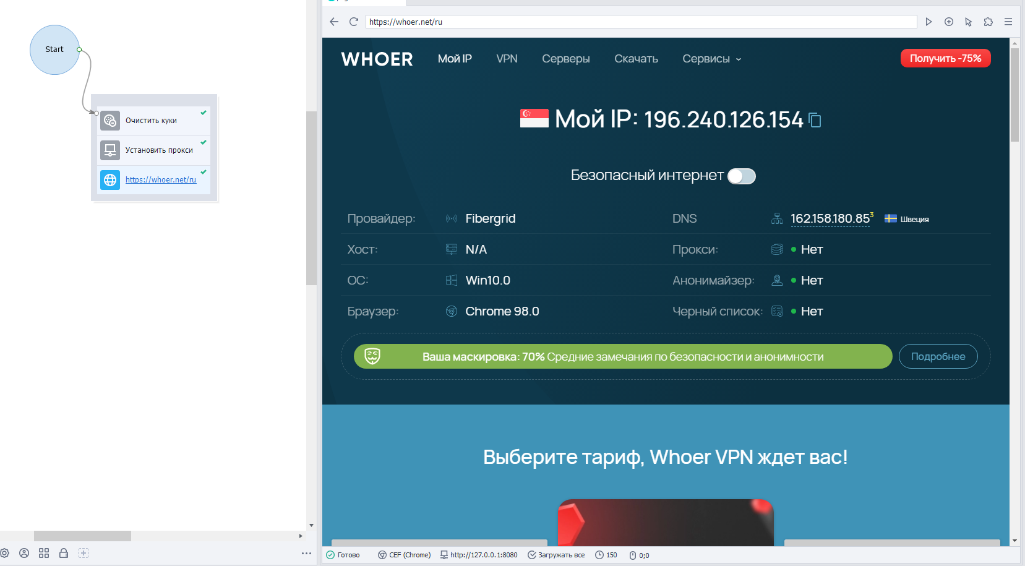Click the horizontal scrollbar in project panel
Viewport: 1025px width, 566px height.
(82, 536)
